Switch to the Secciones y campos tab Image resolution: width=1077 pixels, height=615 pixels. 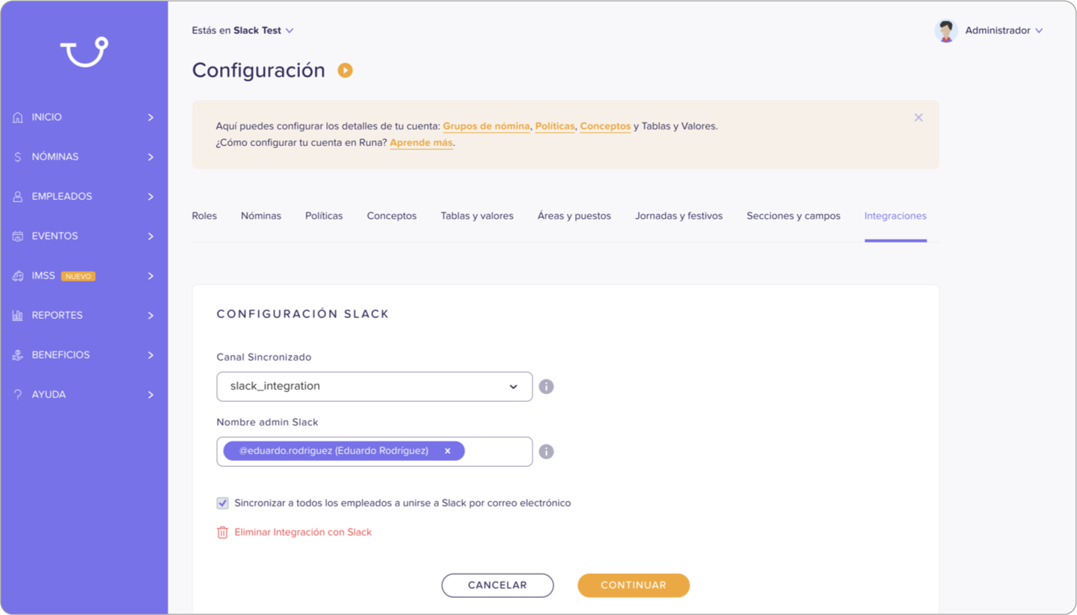pos(794,216)
